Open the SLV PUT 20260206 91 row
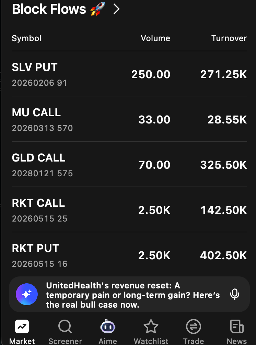 tap(39, 74)
